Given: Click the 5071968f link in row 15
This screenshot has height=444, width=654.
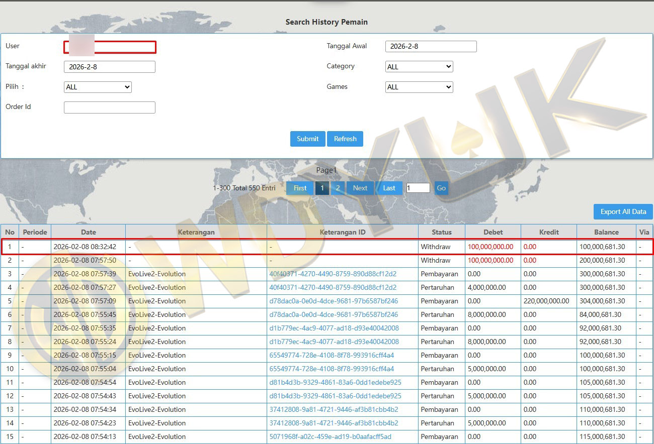Looking at the screenshot, I should point(330,437).
